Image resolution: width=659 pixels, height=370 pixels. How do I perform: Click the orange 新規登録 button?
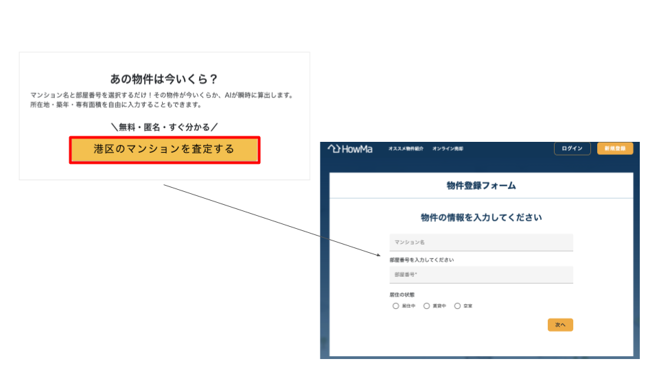pyautogui.click(x=615, y=149)
